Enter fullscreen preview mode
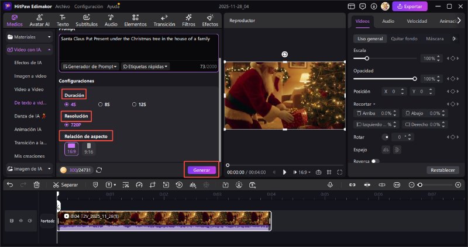Screen dimensions: 468x247 click(x=340, y=172)
